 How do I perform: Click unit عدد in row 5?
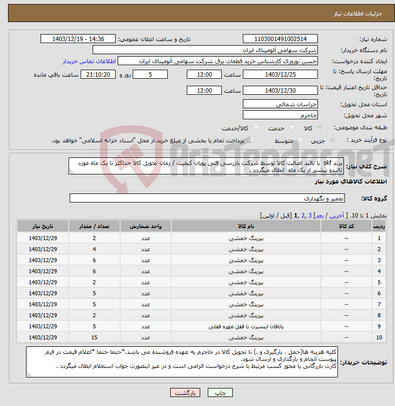pos(146,282)
